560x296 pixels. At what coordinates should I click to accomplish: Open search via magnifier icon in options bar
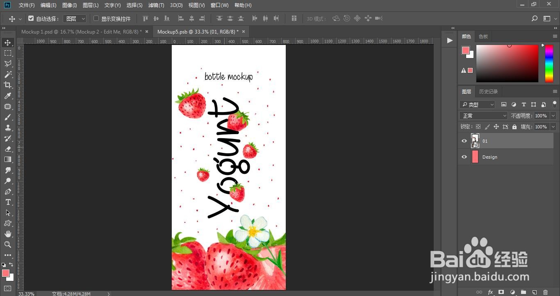point(535,18)
